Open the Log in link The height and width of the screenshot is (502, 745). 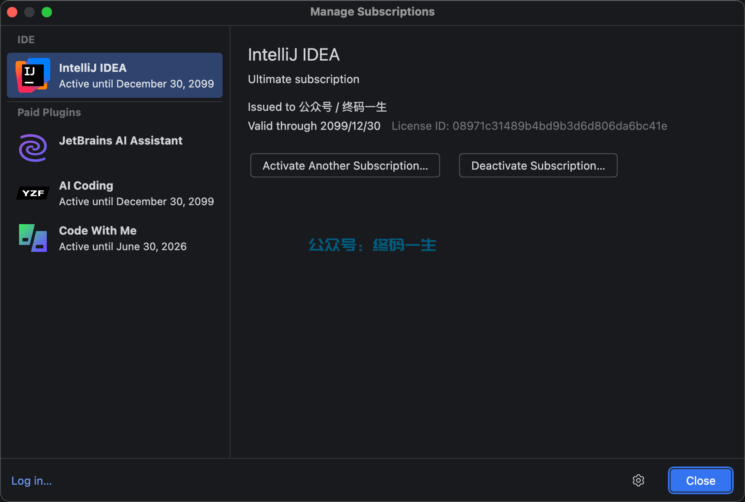point(31,481)
